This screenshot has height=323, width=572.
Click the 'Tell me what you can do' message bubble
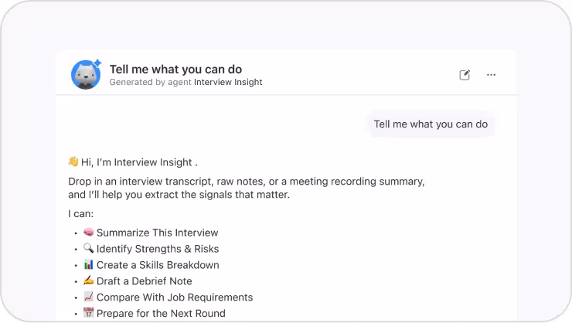(431, 124)
